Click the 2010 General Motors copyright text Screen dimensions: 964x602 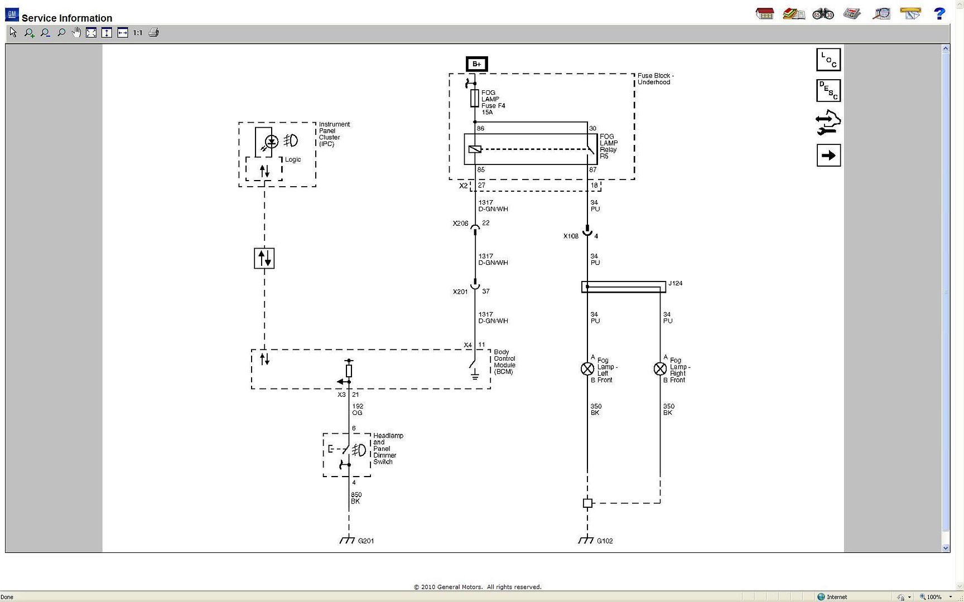(478, 587)
